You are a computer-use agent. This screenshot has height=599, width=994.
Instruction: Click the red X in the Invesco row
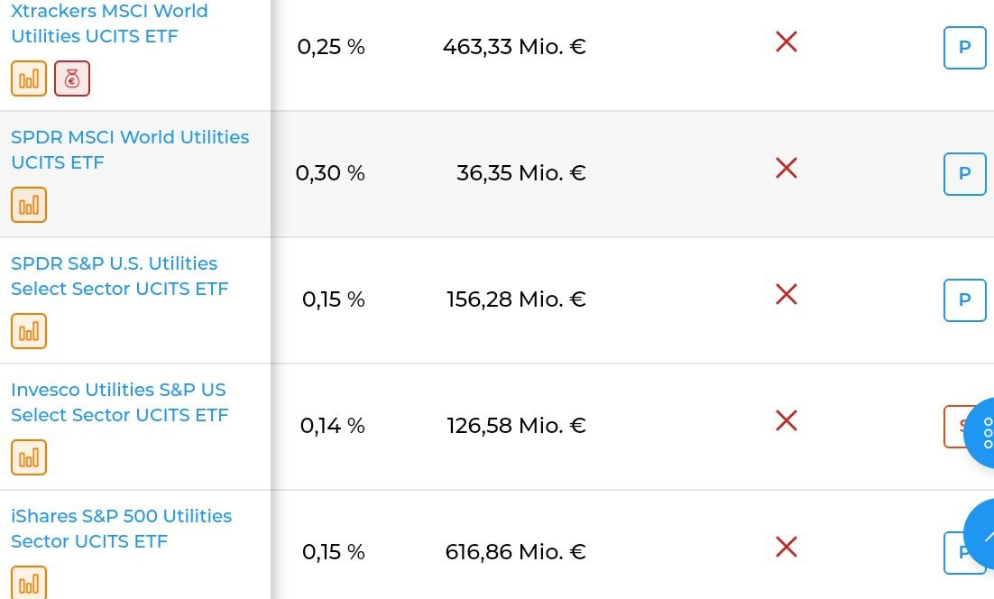(x=786, y=420)
